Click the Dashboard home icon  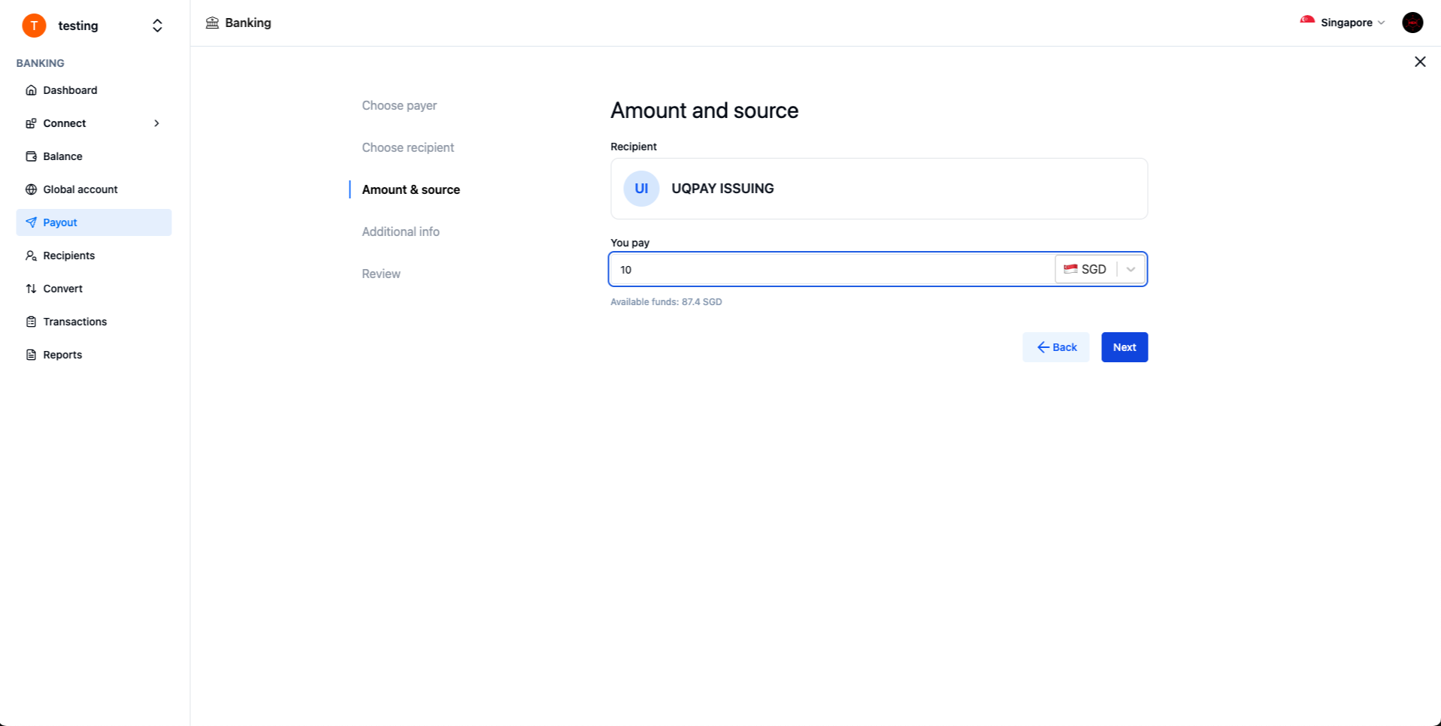tap(31, 90)
